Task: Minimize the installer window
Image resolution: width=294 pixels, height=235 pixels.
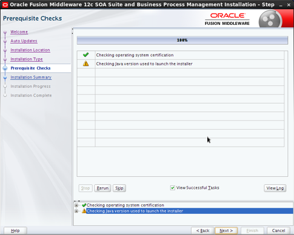Action: pyautogui.click(x=281, y=5)
